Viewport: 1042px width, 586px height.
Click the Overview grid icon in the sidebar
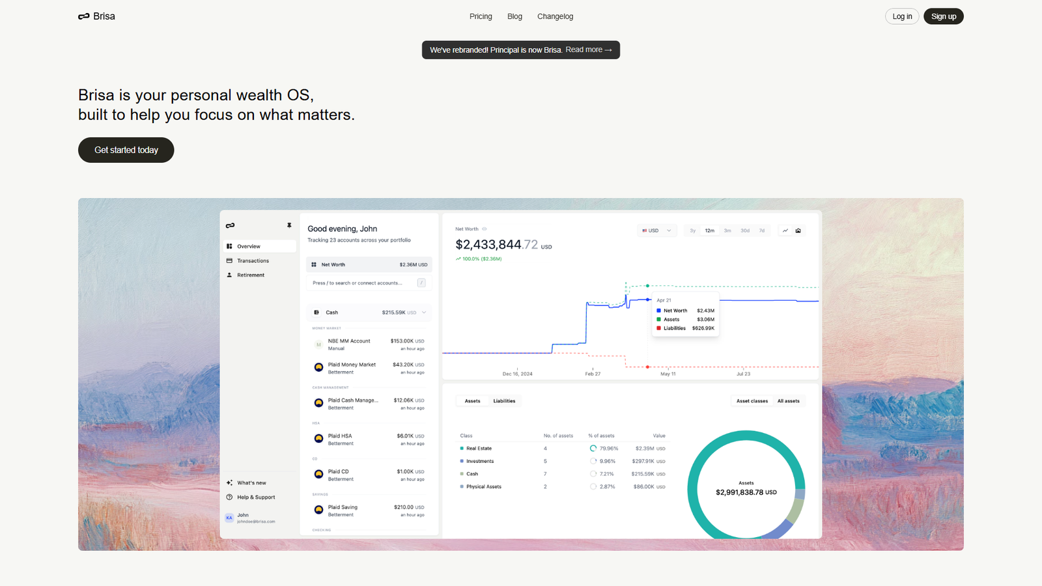229,246
